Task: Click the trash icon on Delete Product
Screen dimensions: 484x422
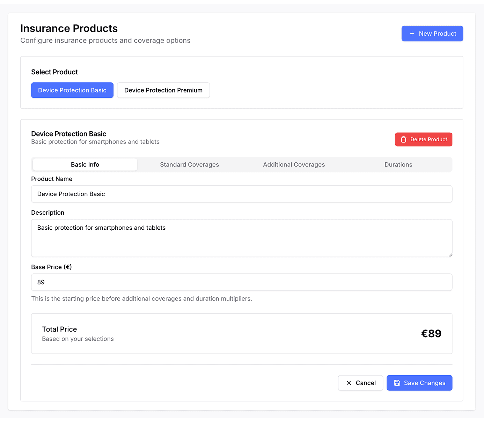Action: (404, 140)
